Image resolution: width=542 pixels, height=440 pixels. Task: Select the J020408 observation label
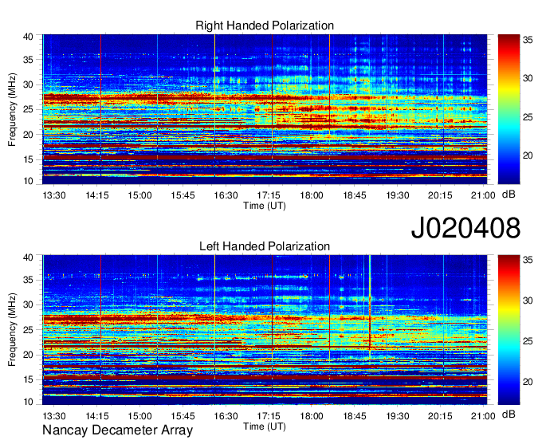(x=465, y=228)
